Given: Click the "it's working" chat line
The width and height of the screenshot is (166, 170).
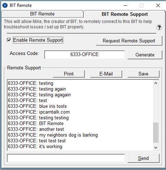Looking at the screenshot, I should [x=35, y=146].
